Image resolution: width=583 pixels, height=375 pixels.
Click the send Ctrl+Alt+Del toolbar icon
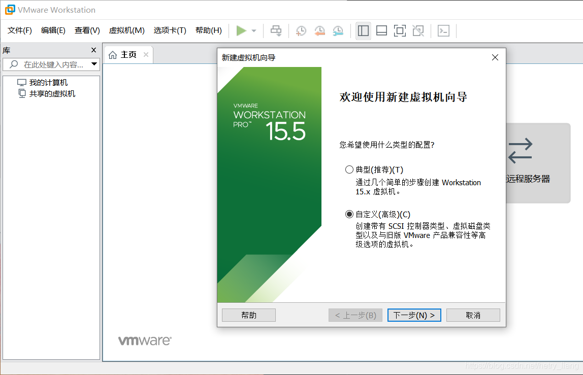click(276, 30)
